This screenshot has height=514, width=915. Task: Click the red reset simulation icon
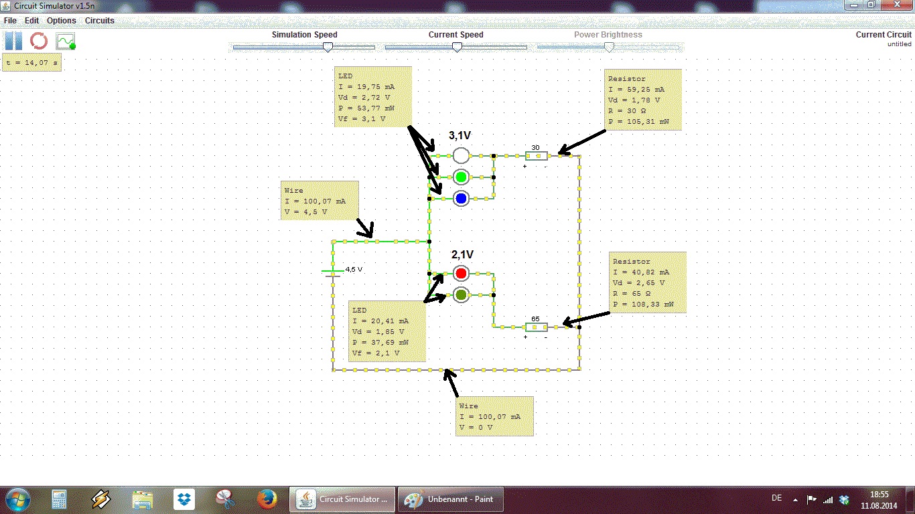[x=39, y=41]
